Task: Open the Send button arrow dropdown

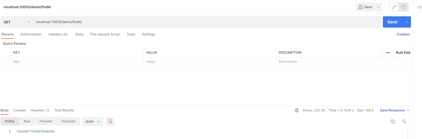Action: [406, 22]
